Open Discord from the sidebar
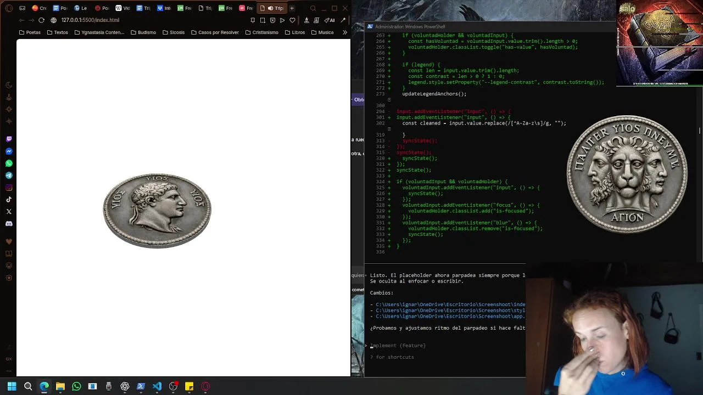 (9, 224)
